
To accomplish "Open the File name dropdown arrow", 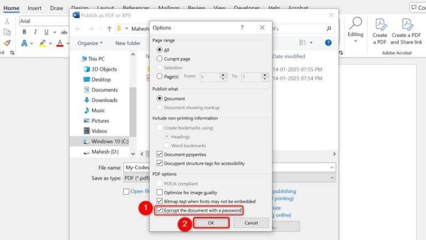I will (x=332, y=167).
